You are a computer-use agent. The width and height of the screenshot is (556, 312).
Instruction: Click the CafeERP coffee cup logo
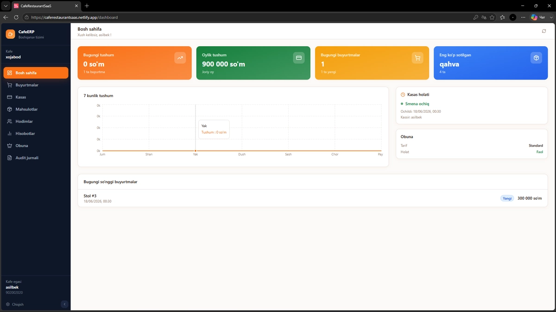click(10, 34)
